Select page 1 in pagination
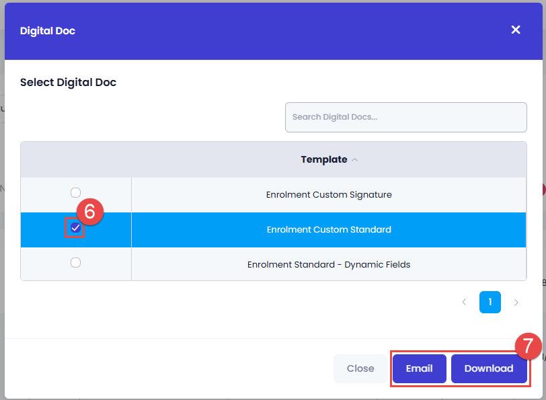This screenshot has width=546, height=400. pos(490,303)
